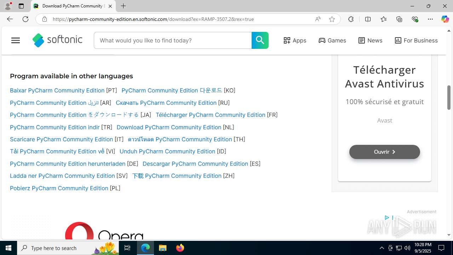
Task: Open Unduh PyCharm Community Edition link
Action: point(167,151)
